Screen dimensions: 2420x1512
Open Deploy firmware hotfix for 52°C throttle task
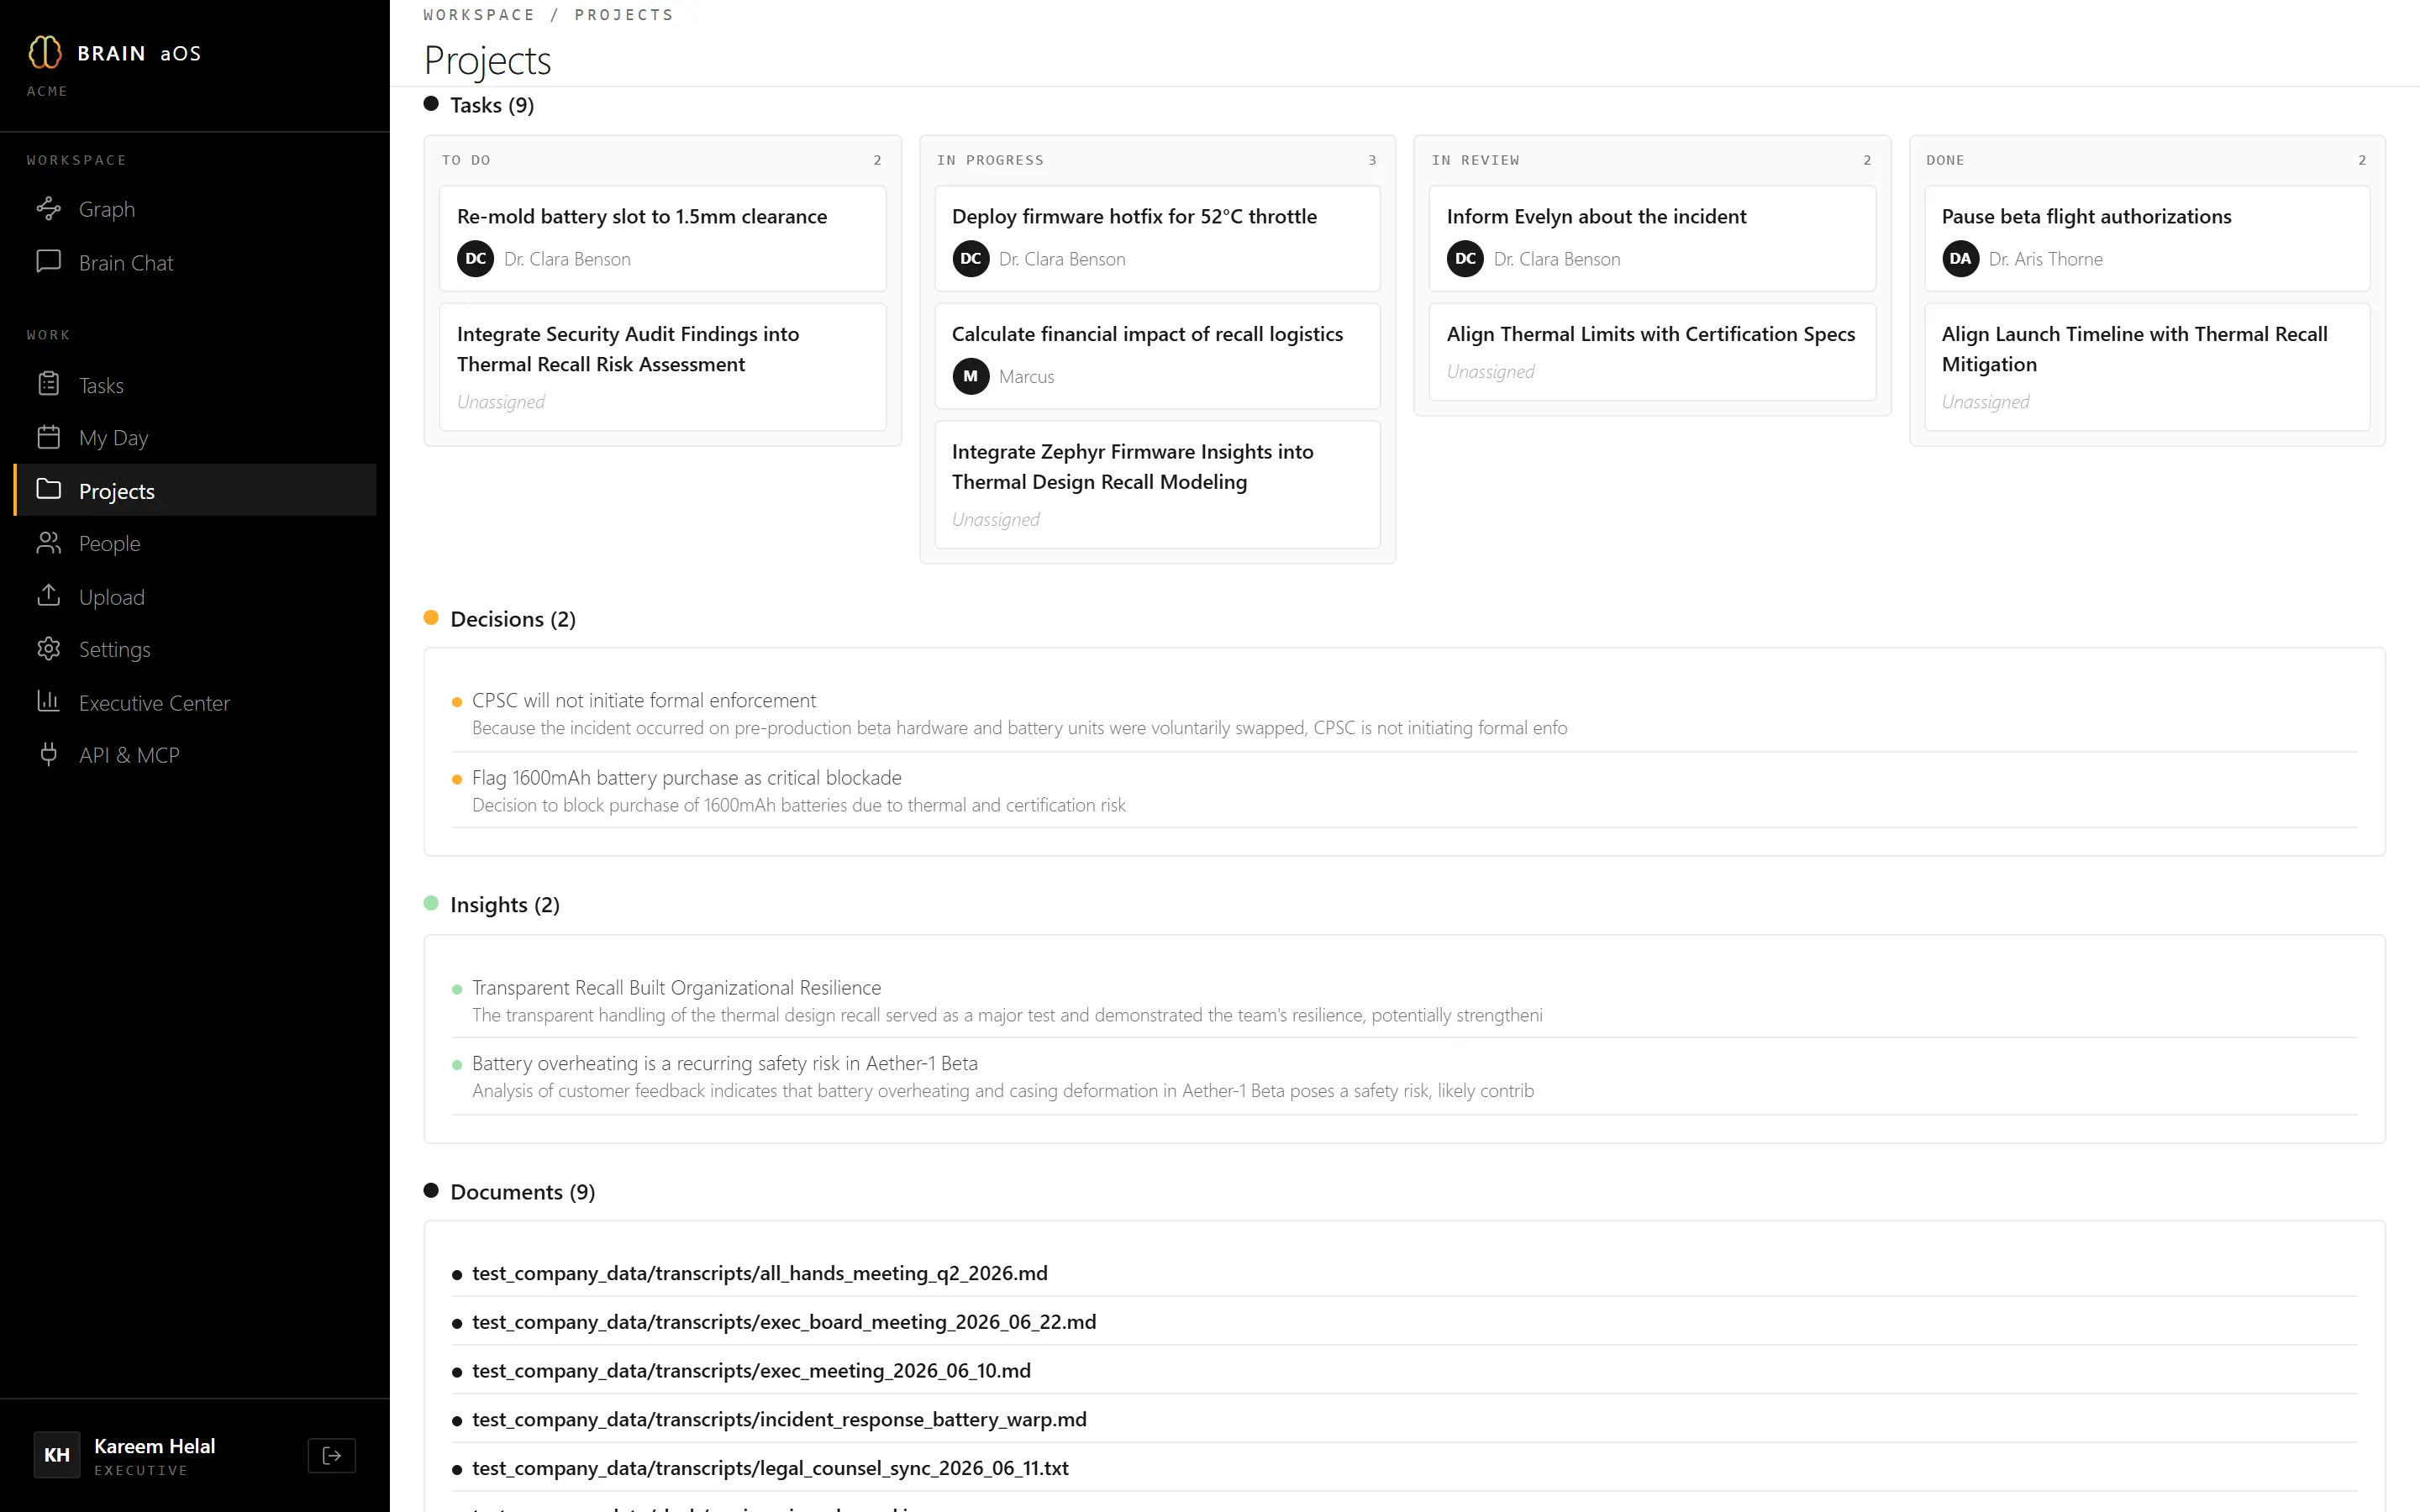point(1157,238)
